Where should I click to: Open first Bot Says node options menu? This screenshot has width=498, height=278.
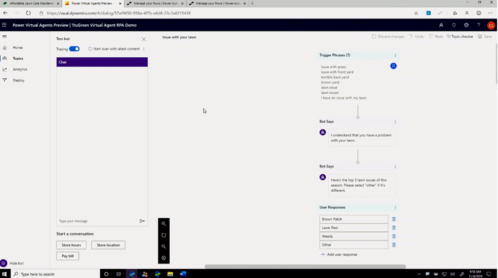pos(395,122)
